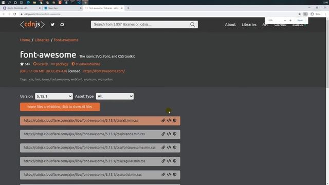Copy URL icon for solid.min.css row
329x185 pixels.
pyautogui.click(x=163, y=174)
